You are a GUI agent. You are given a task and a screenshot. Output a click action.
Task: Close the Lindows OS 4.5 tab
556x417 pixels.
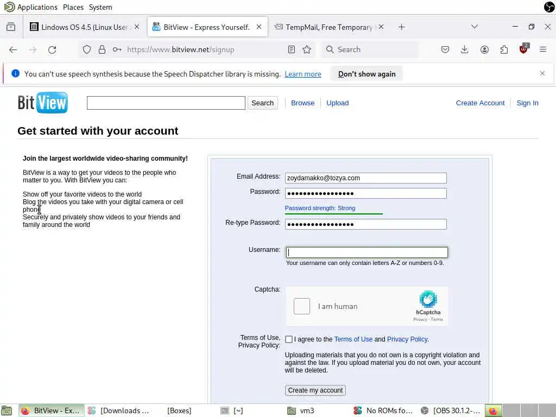[x=137, y=27]
